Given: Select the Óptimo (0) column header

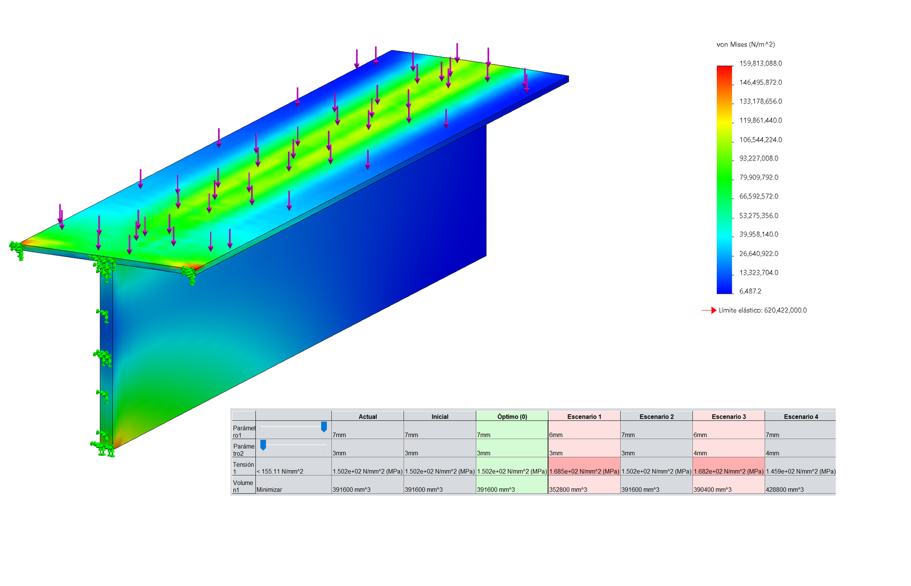Looking at the screenshot, I should 512,416.
